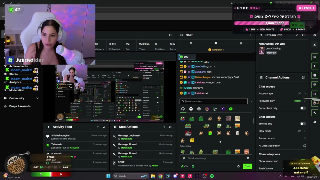Expand the Mod Actions panel to fullscreen

point(170,127)
